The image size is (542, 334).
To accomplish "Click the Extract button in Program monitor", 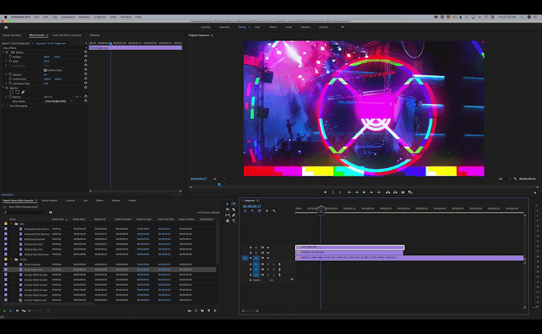I will tap(395, 192).
